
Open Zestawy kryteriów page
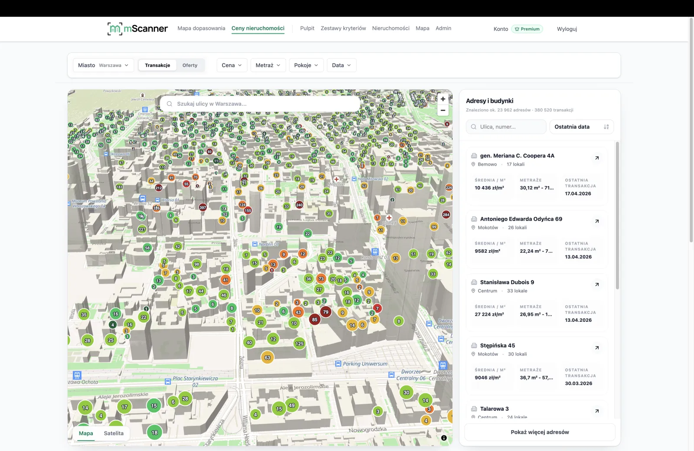[x=344, y=28]
